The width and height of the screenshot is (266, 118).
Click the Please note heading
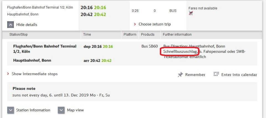point(24,89)
